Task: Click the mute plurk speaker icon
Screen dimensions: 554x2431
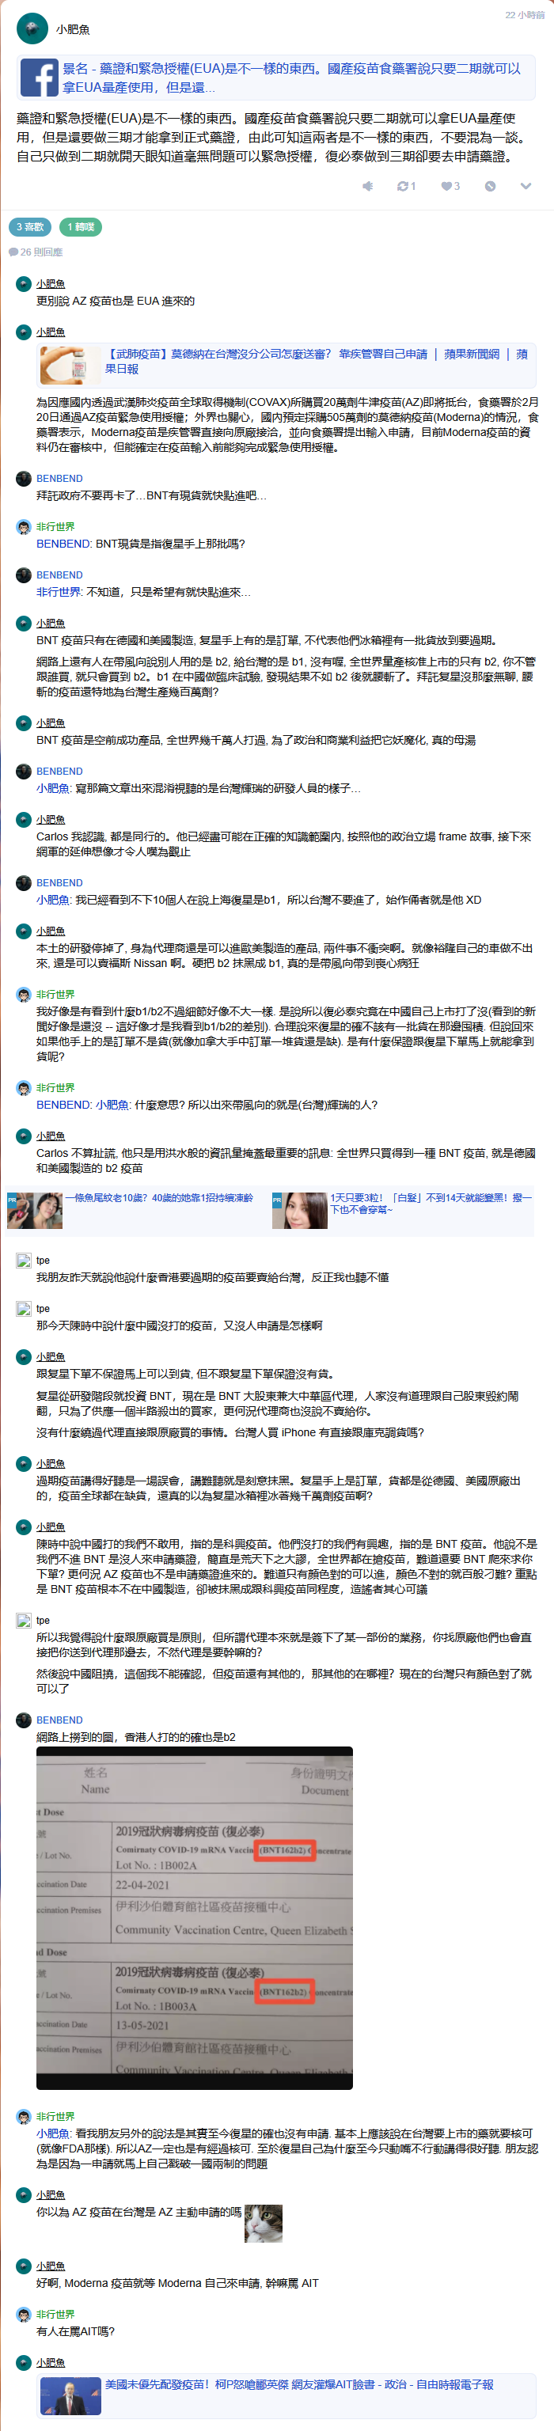Action: [367, 186]
